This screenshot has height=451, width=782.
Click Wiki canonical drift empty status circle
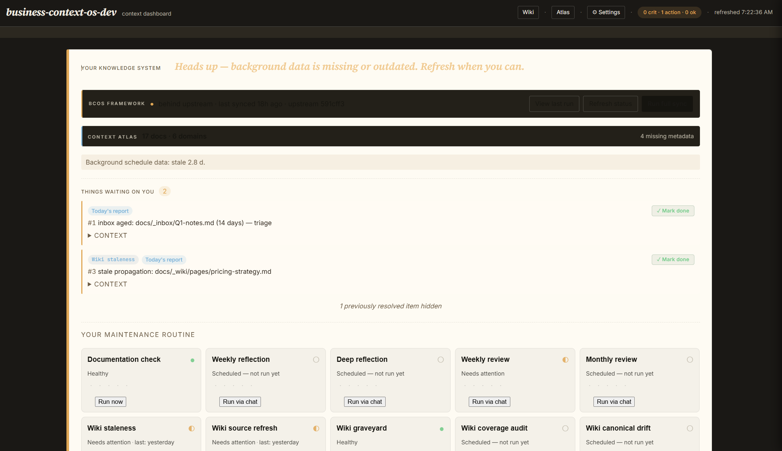point(690,428)
